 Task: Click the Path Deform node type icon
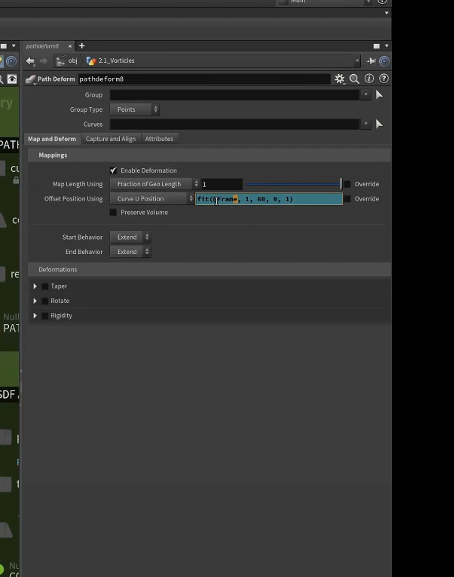(x=30, y=79)
